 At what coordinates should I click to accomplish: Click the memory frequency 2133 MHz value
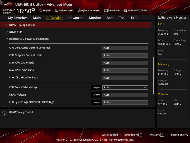pyautogui.click(x=163, y=74)
